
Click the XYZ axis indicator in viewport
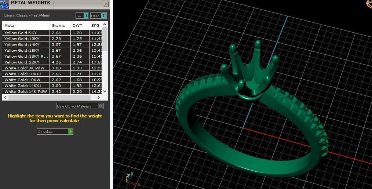tap(133, 179)
